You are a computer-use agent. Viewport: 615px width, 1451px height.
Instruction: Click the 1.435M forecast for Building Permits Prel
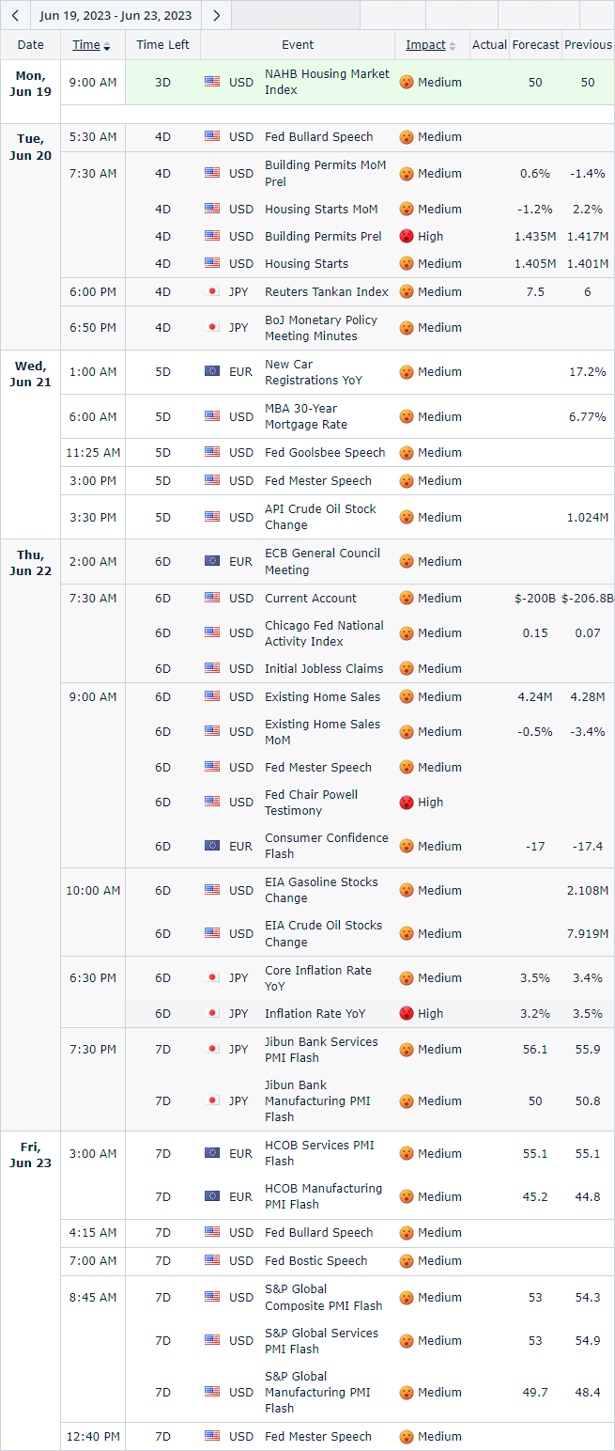click(535, 237)
